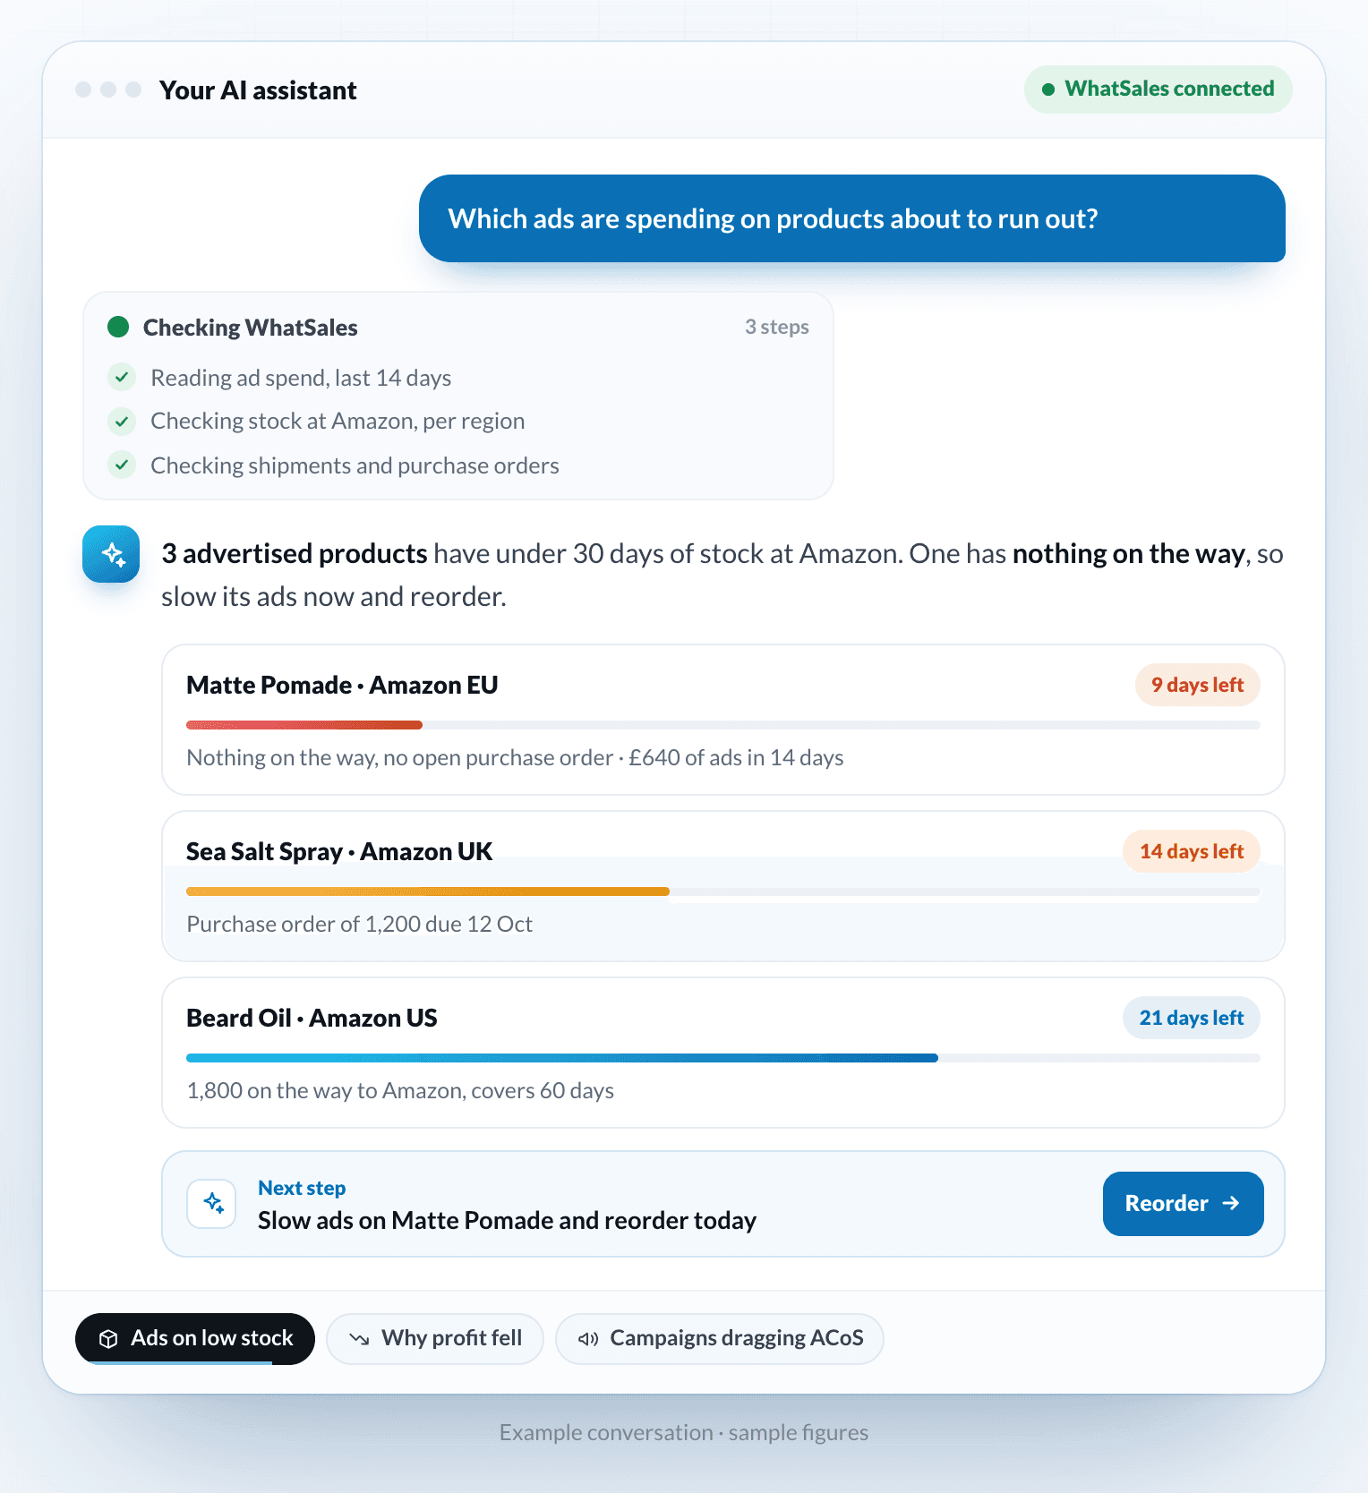The image size is (1368, 1493).
Task: Select the Why profit fell chip
Action: tap(435, 1339)
